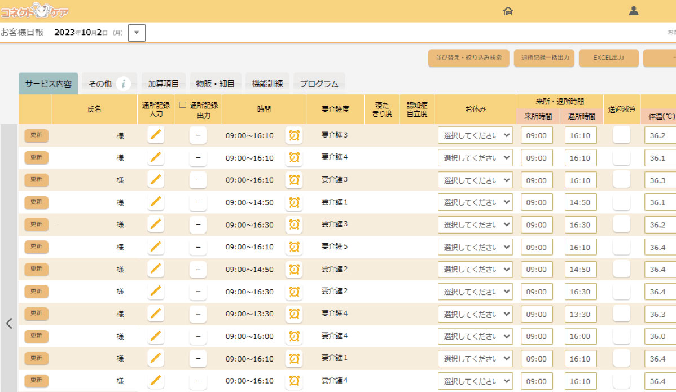Click the 体温 field showing 36.0
The height and width of the screenshot is (392, 676).
point(660,336)
